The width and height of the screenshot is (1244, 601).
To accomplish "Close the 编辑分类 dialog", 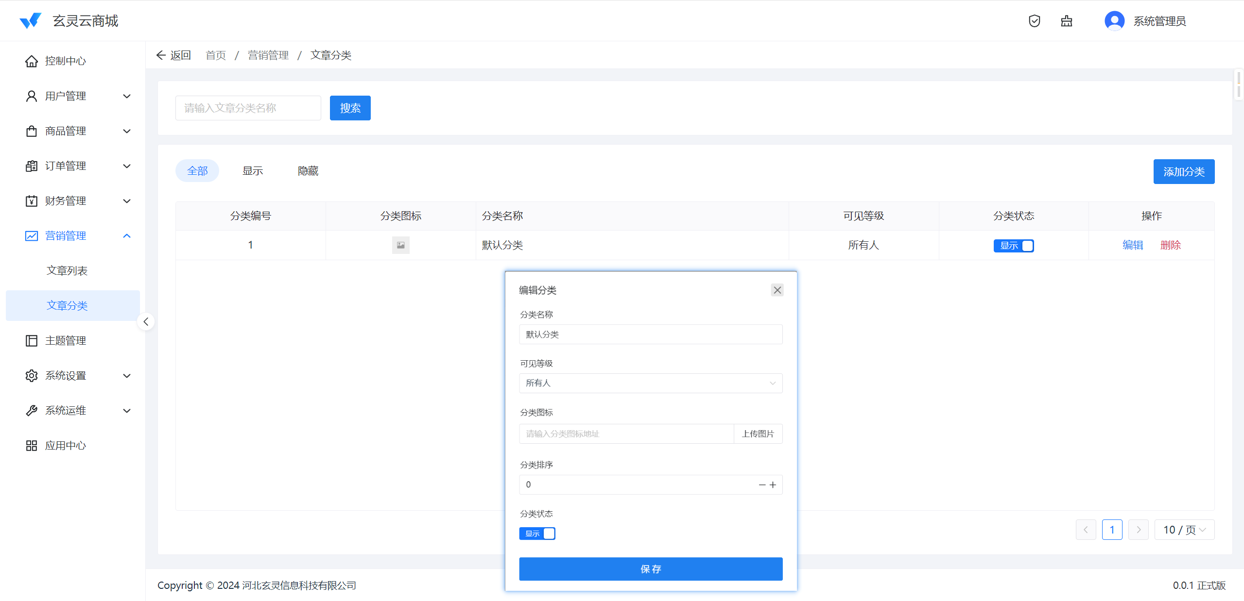I will coord(777,290).
